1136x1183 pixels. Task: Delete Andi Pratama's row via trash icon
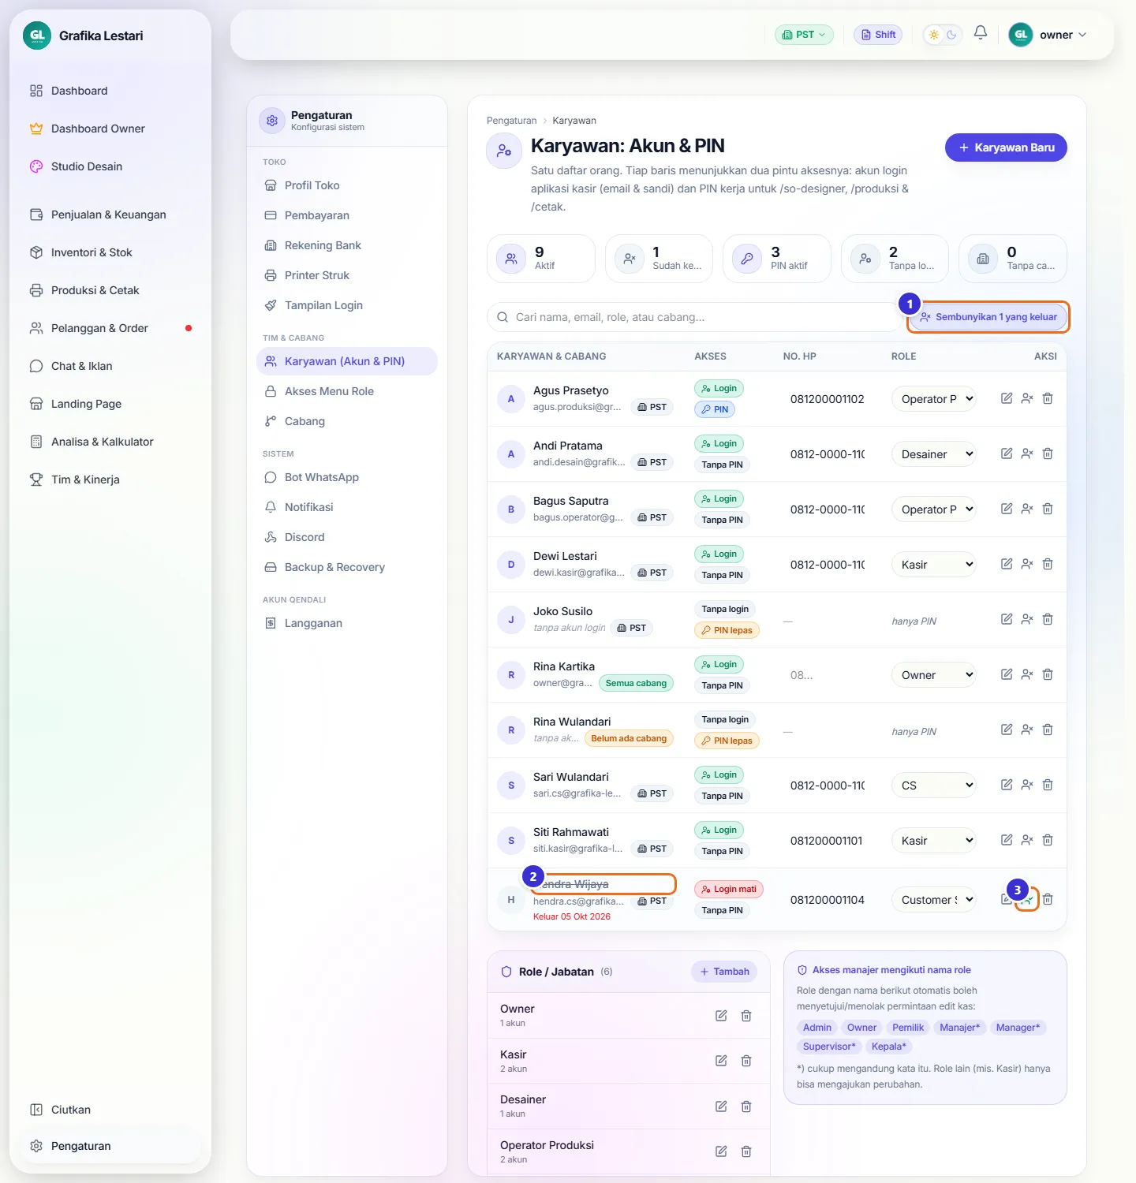[1048, 453]
